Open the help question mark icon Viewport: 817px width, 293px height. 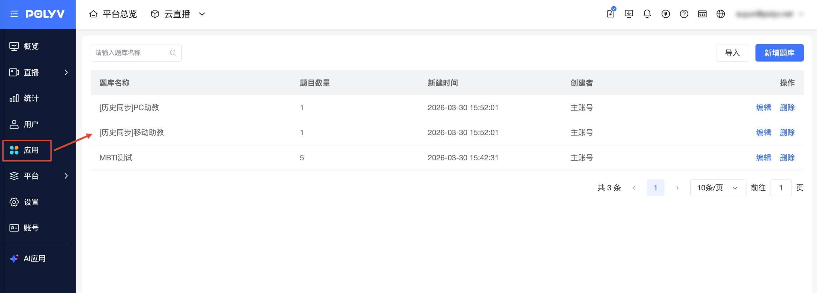[684, 14]
